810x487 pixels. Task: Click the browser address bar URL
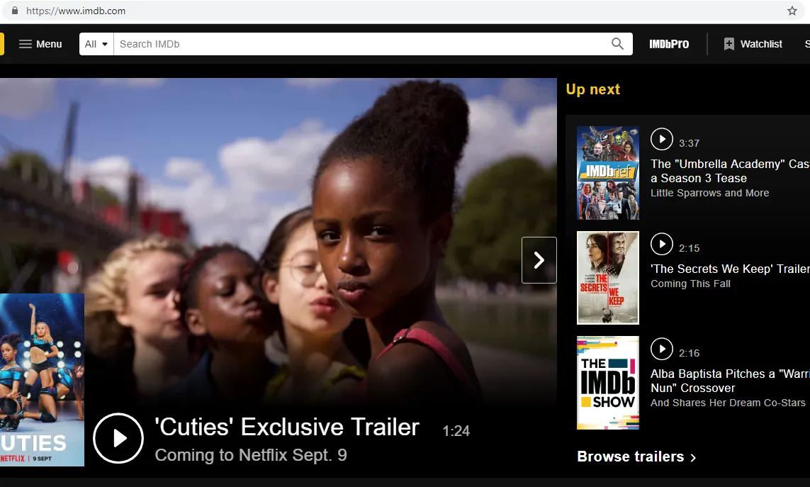76,11
